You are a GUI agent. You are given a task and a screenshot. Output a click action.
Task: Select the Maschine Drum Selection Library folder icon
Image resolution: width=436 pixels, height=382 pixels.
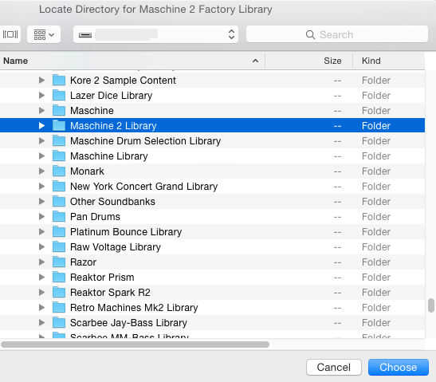click(x=59, y=141)
